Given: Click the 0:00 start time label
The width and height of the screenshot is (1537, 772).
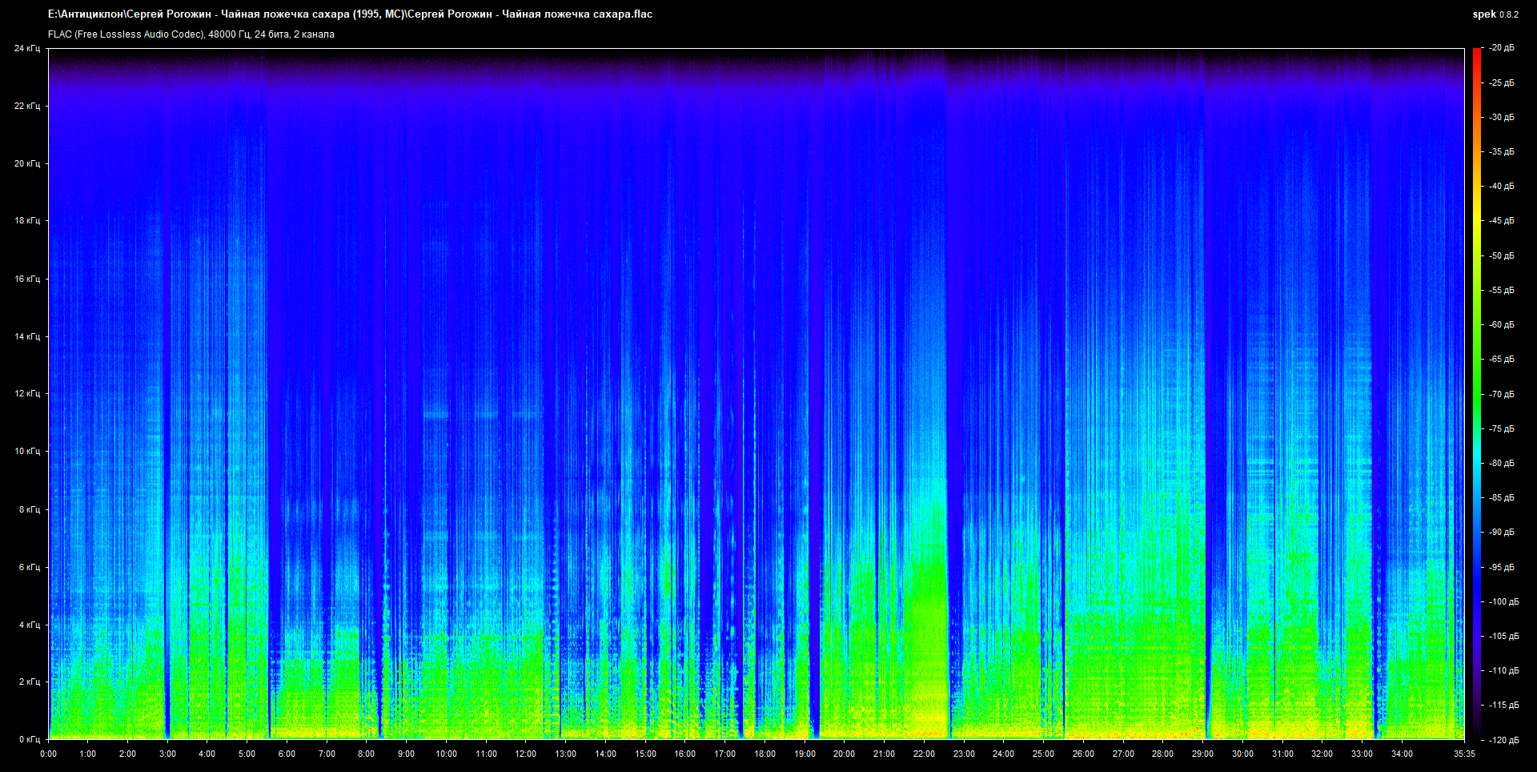Looking at the screenshot, I should coord(48,754).
